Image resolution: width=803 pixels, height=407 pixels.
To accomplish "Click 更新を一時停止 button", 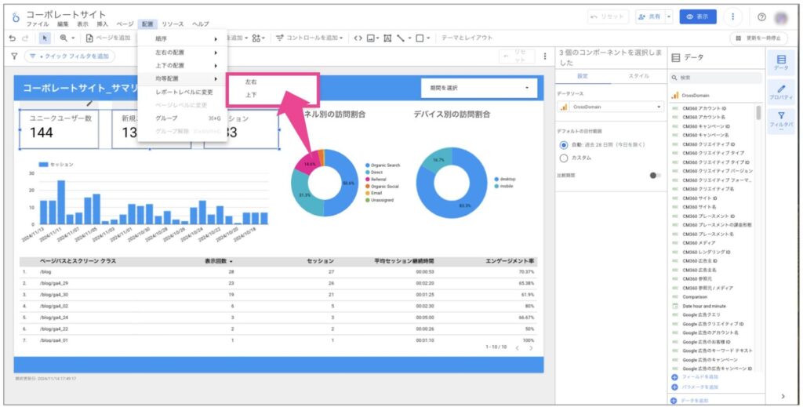I will point(758,38).
